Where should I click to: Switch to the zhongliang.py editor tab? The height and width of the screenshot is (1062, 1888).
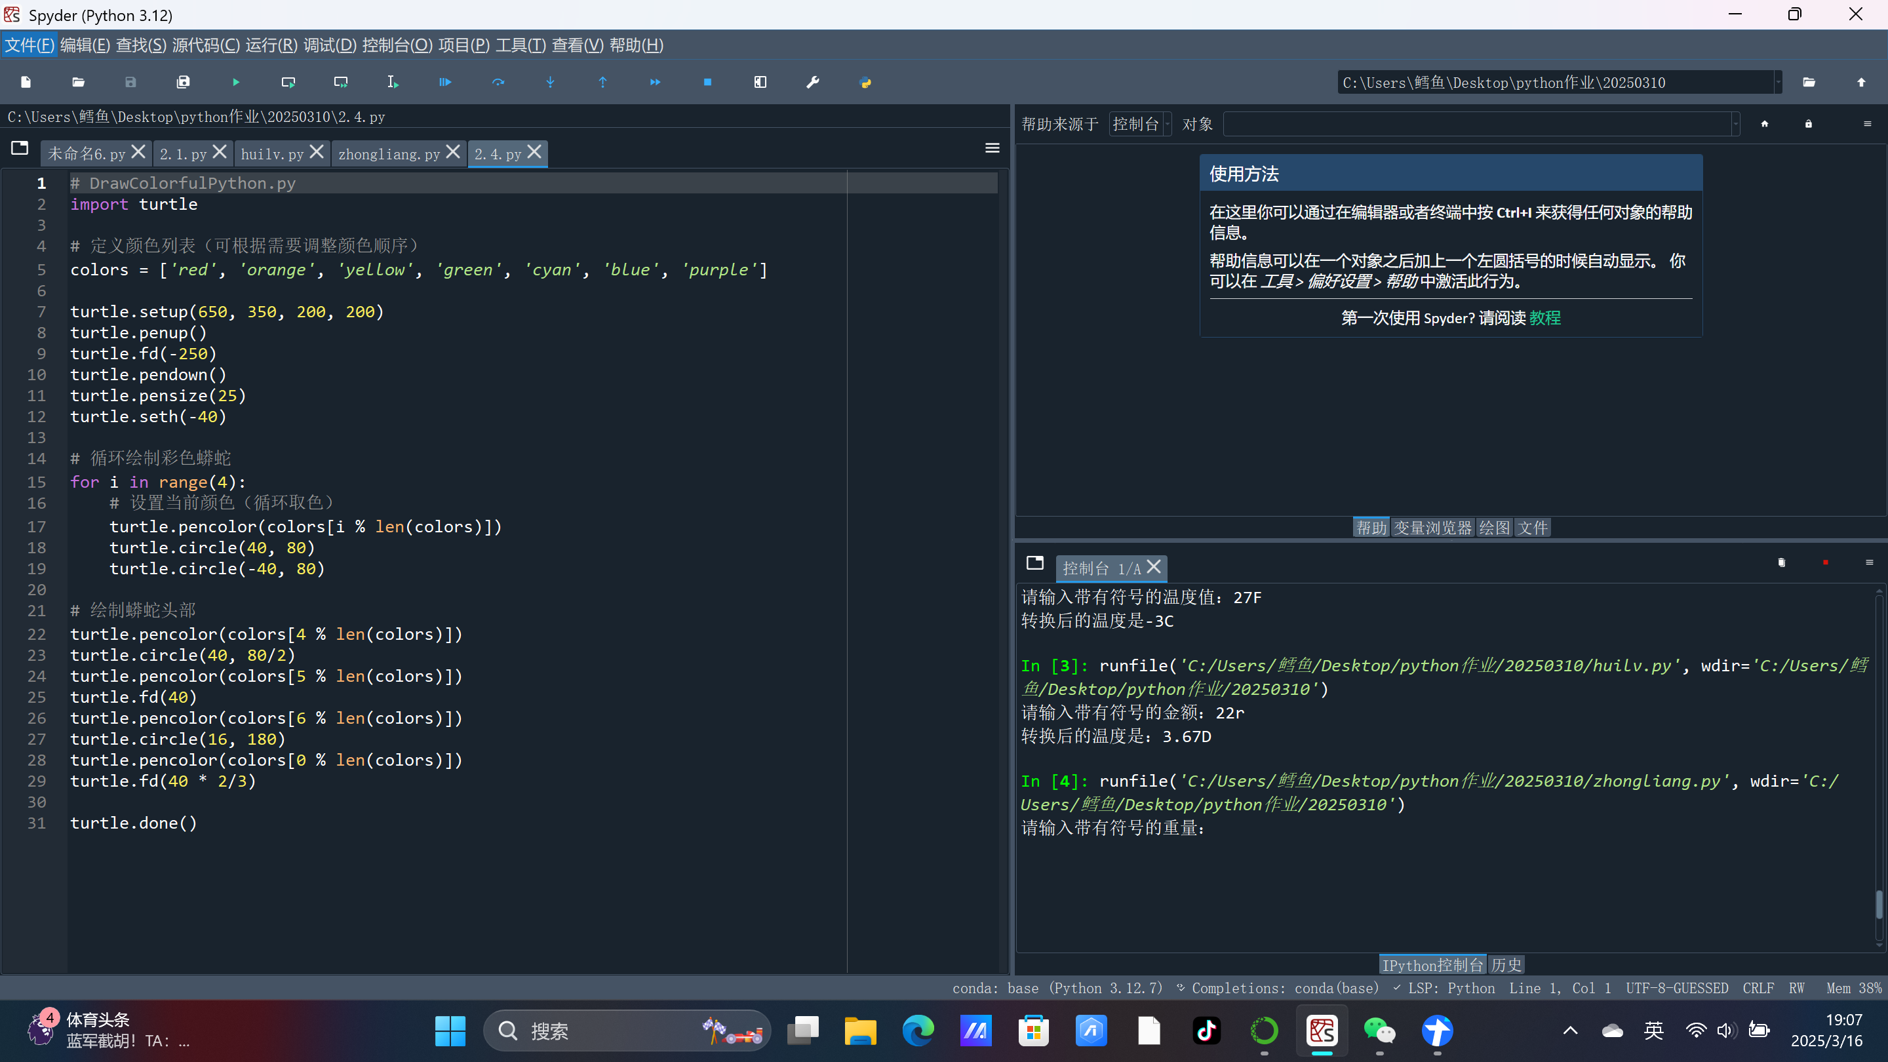click(389, 154)
